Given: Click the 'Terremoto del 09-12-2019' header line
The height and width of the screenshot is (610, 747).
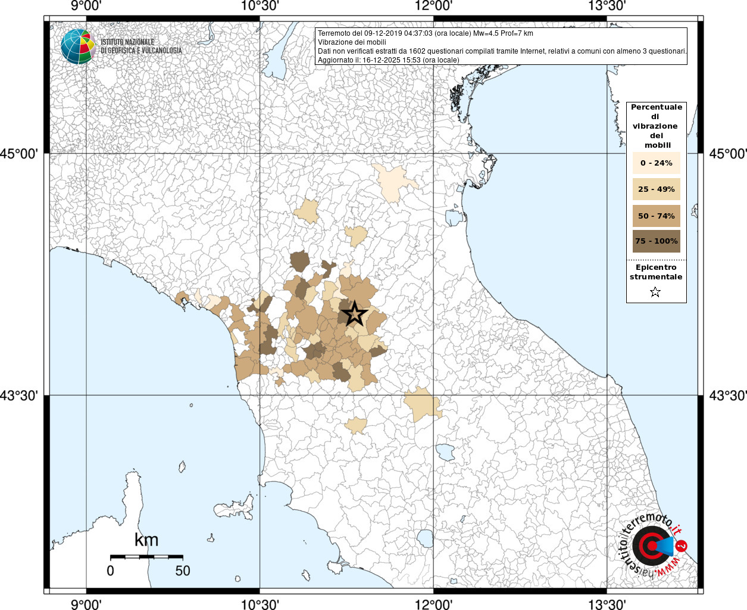Looking at the screenshot, I should (x=425, y=33).
